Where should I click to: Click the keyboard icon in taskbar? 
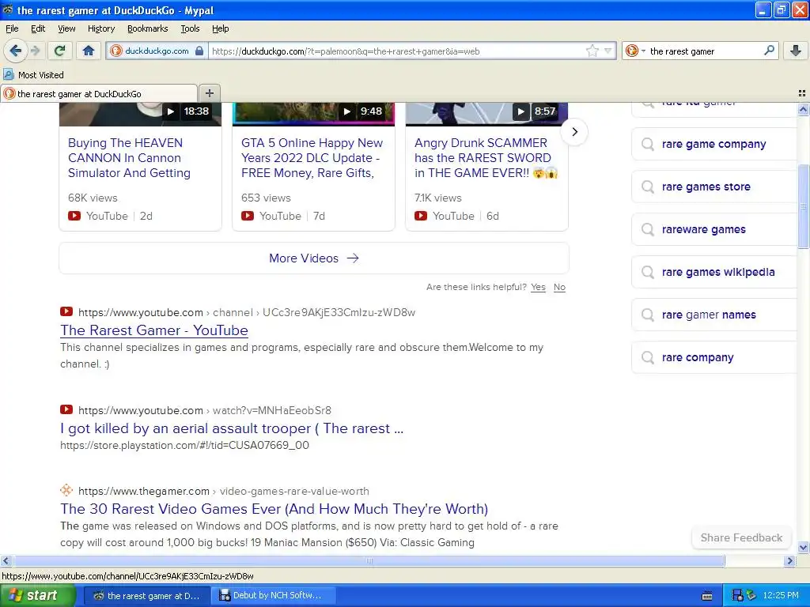click(707, 596)
